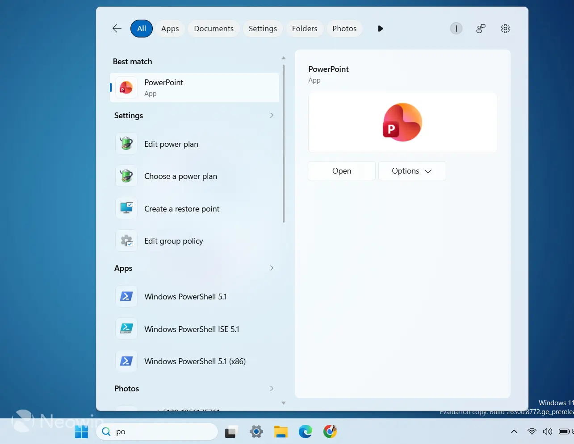
Task: Click the Choose a power plan icon
Action: [126, 176]
